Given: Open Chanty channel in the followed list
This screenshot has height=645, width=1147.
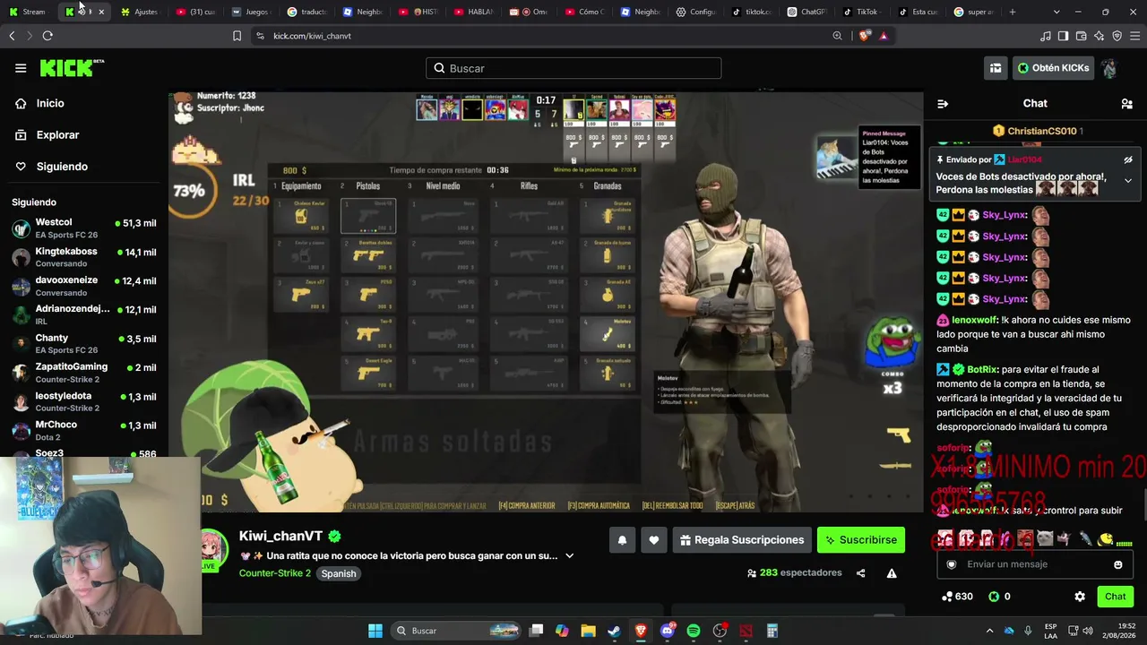Looking at the screenshot, I should click(x=82, y=344).
